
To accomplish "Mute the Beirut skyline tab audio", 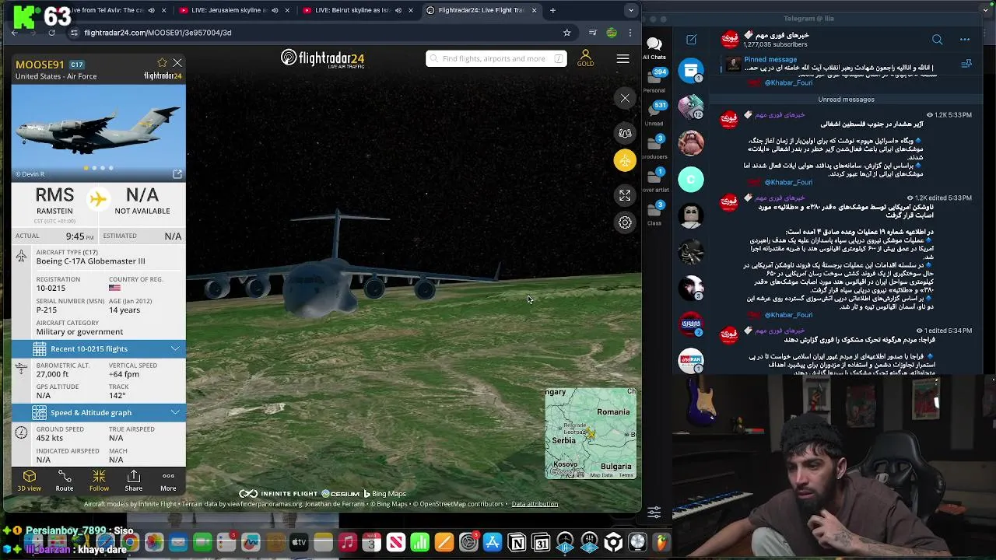I will 398,10.
